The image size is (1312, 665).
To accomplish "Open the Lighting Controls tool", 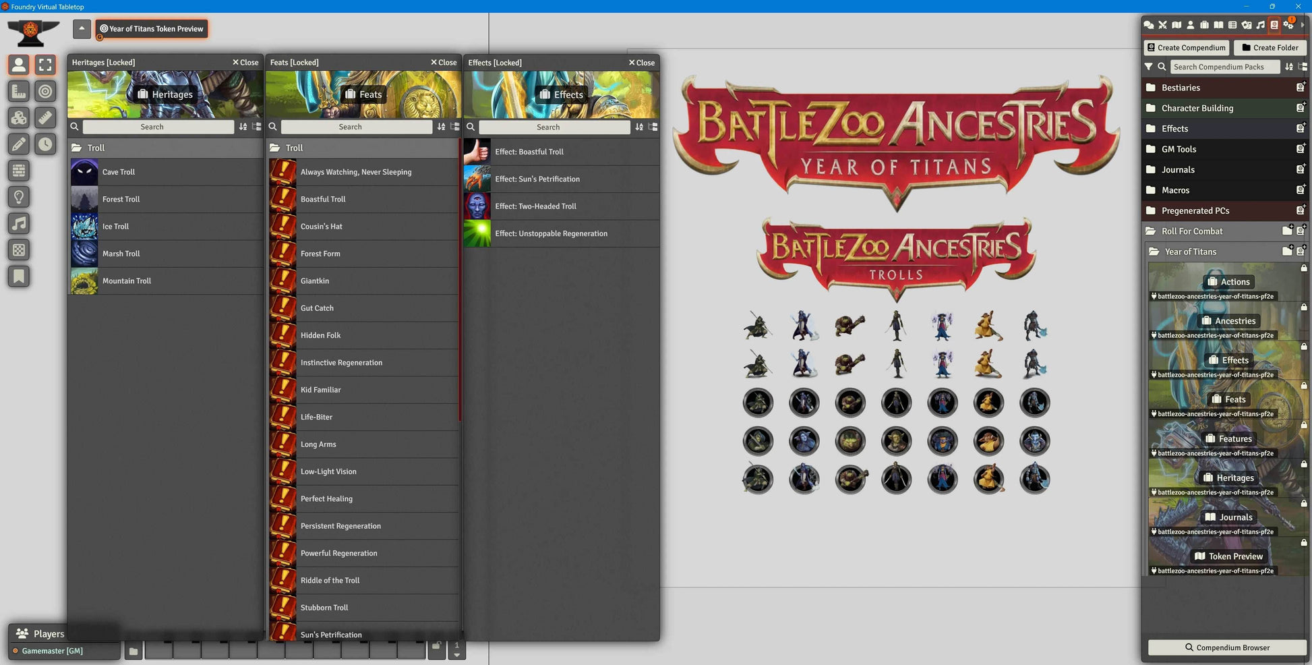I will click(x=18, y=197).
